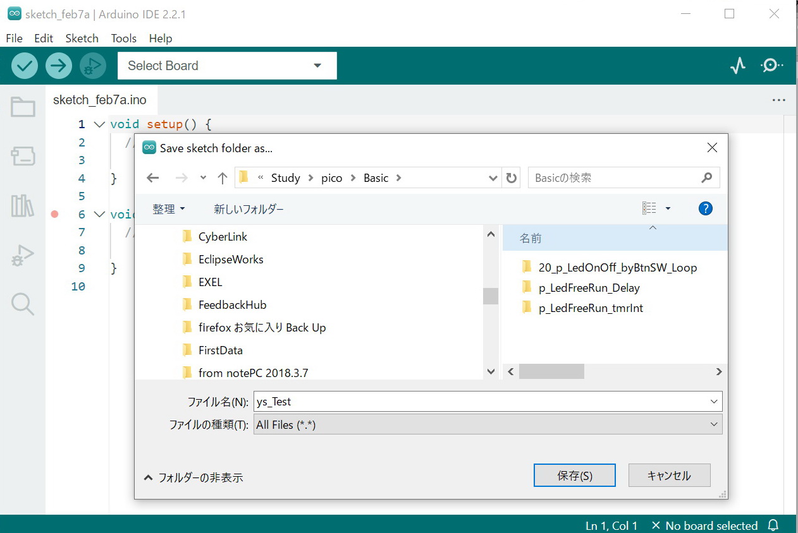Image resolution: width=798 pixels, height=533 pixels.
Task: Collapse the fold arrow on line 6
Action: (x=99, y=215)
